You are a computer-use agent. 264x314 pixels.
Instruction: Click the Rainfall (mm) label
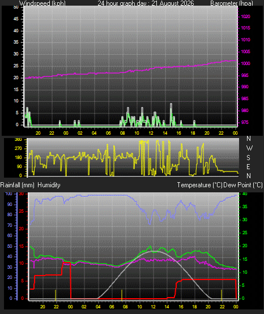pyautogui.click(x=17, y=185)
